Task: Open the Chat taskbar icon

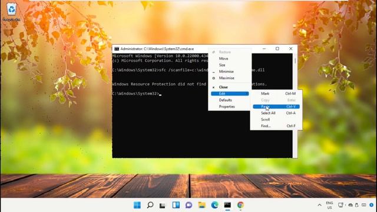Action: coord(188,205)
